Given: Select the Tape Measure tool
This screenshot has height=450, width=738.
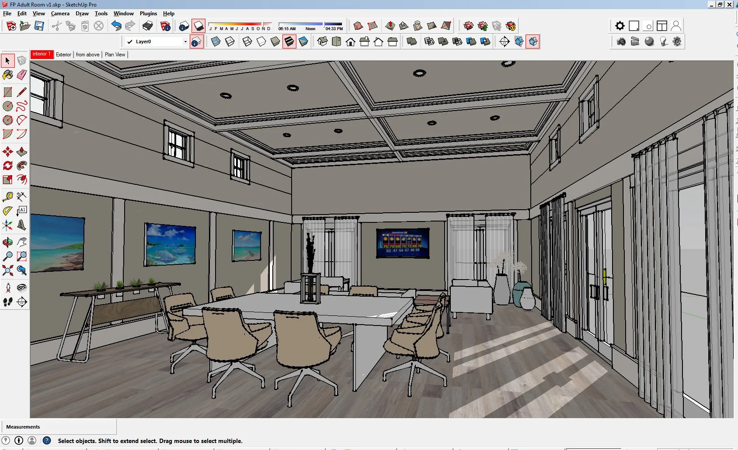Looking at the screenshot, I should point(7,196).
